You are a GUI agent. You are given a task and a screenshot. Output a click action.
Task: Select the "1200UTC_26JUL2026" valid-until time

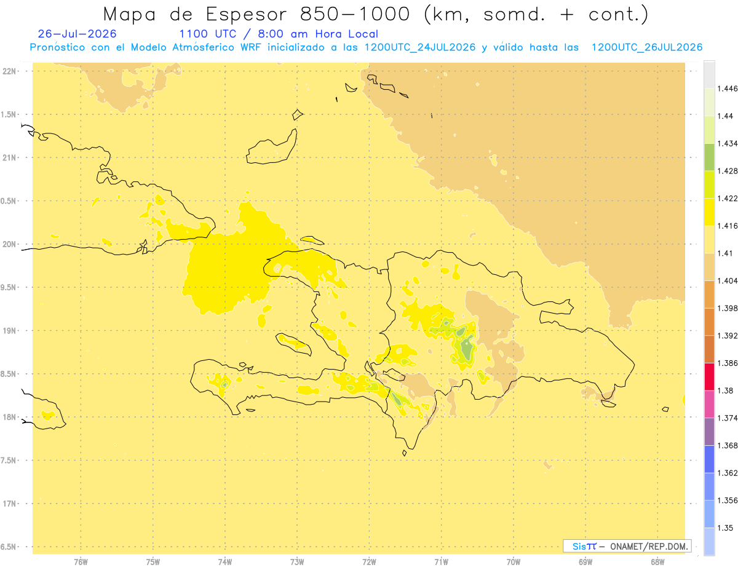pos(646,47)
